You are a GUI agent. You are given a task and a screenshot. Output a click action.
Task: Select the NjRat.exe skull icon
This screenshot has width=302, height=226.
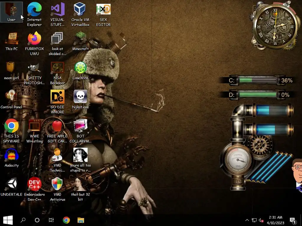[80, 99]
